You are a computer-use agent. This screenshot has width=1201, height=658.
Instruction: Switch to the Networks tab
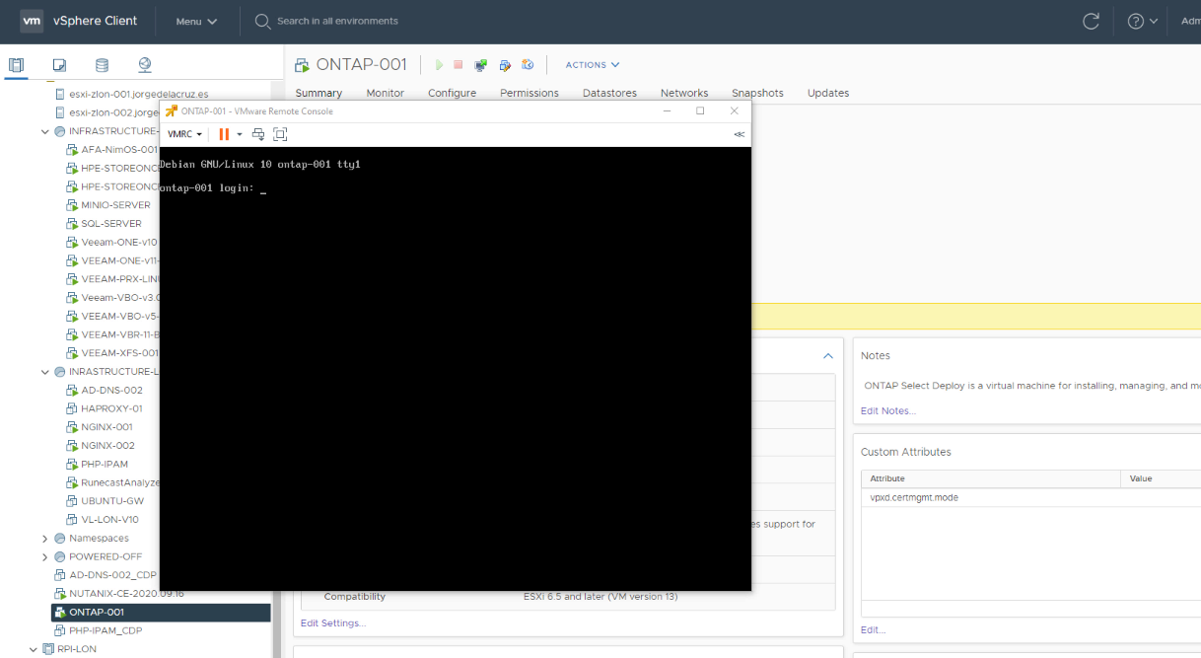[684, 93]
